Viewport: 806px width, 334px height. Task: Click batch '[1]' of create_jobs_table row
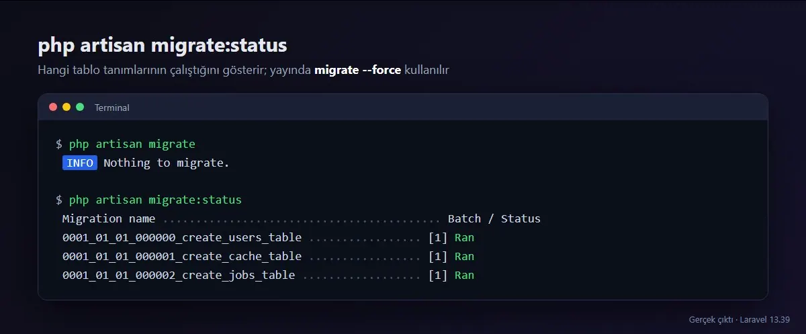[438, 276]
